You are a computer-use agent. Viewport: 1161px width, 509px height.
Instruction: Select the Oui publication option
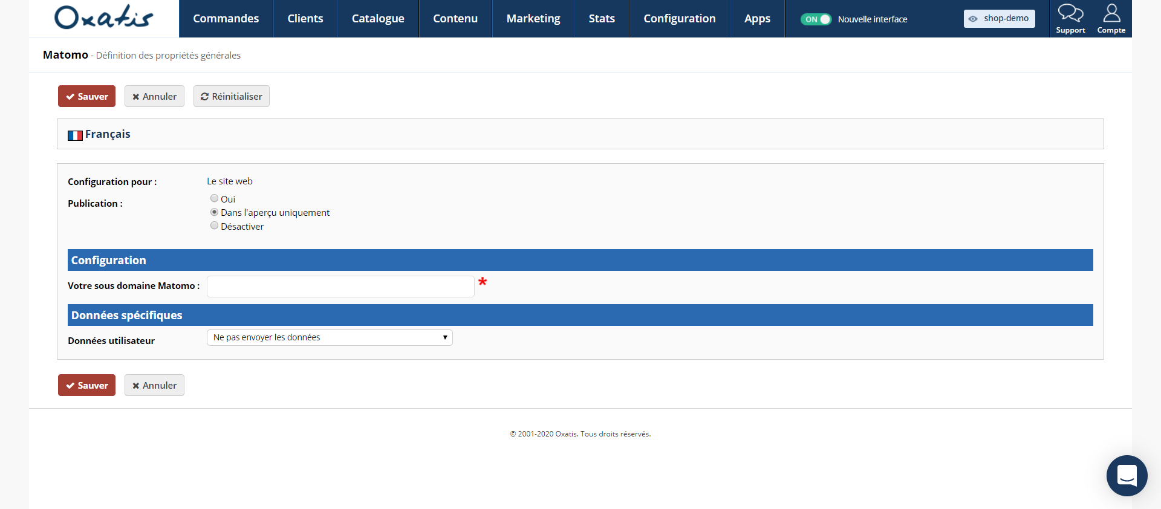214,198
